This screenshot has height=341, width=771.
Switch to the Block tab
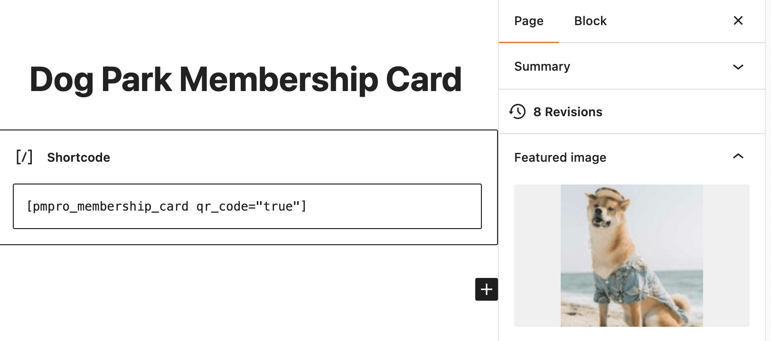click(590, 21)
